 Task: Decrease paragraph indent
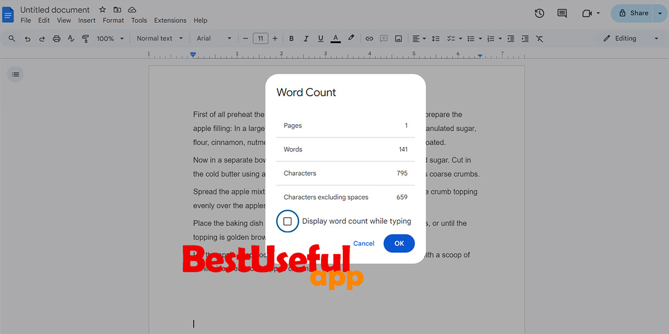tap(511, 38)
